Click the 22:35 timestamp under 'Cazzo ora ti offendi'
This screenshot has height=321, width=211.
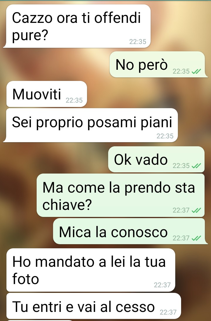click(138, 42)
